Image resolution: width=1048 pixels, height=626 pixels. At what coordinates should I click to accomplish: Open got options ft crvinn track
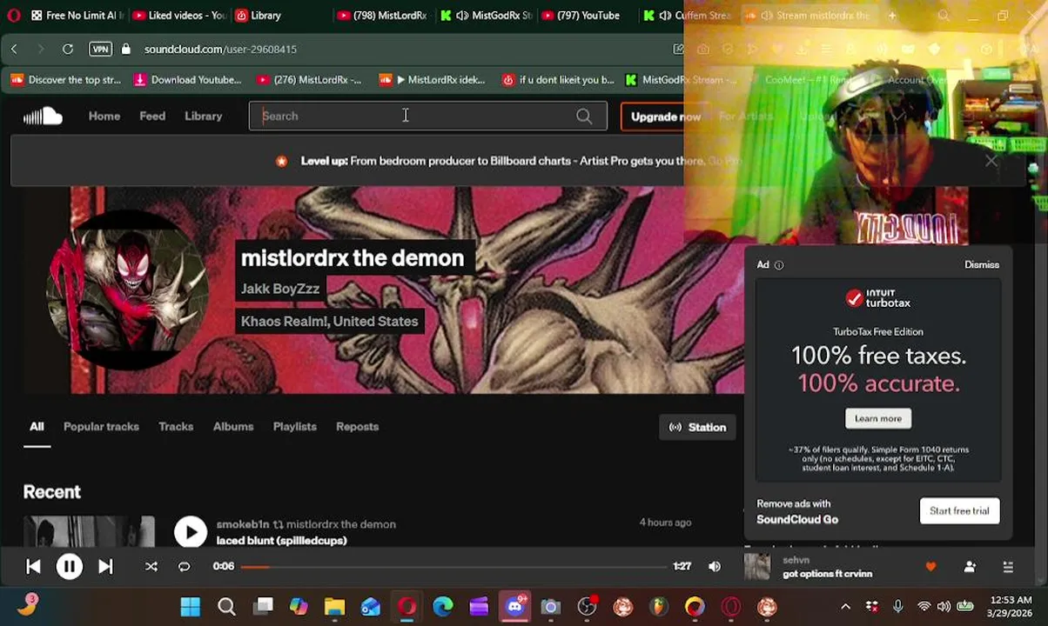[x=827, y=574]
